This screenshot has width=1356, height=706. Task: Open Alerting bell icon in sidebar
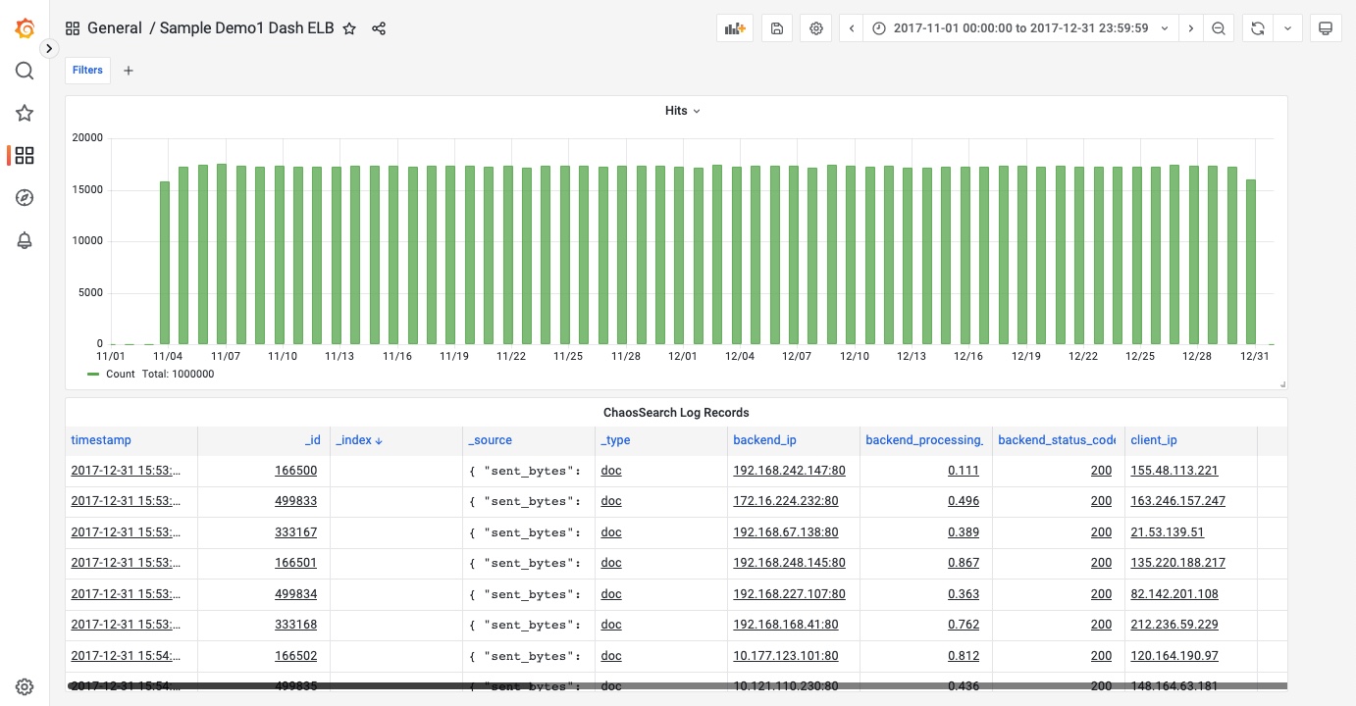click(25, 241)
